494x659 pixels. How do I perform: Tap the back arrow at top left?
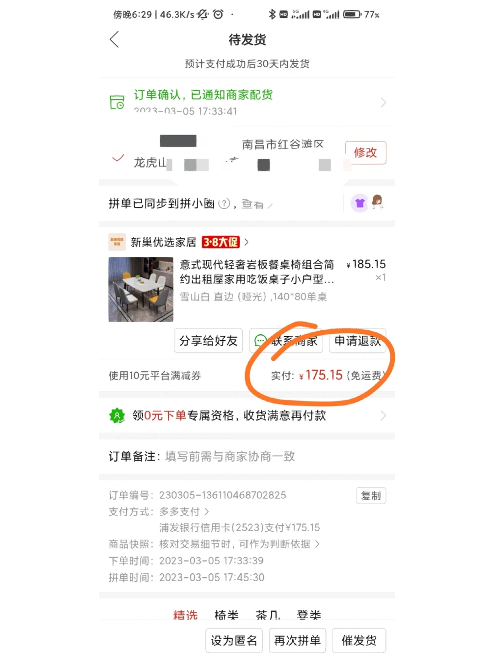click(114, 39)
